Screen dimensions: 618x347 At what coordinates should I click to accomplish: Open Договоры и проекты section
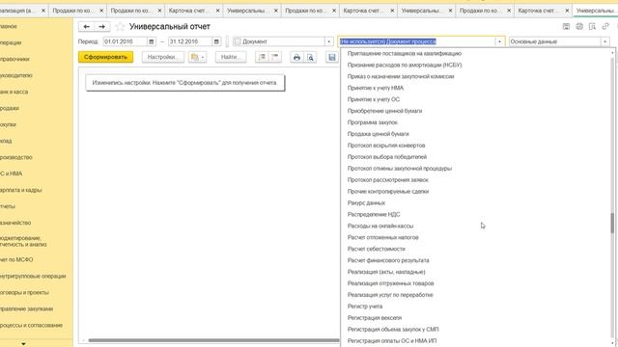pos(24,293)
